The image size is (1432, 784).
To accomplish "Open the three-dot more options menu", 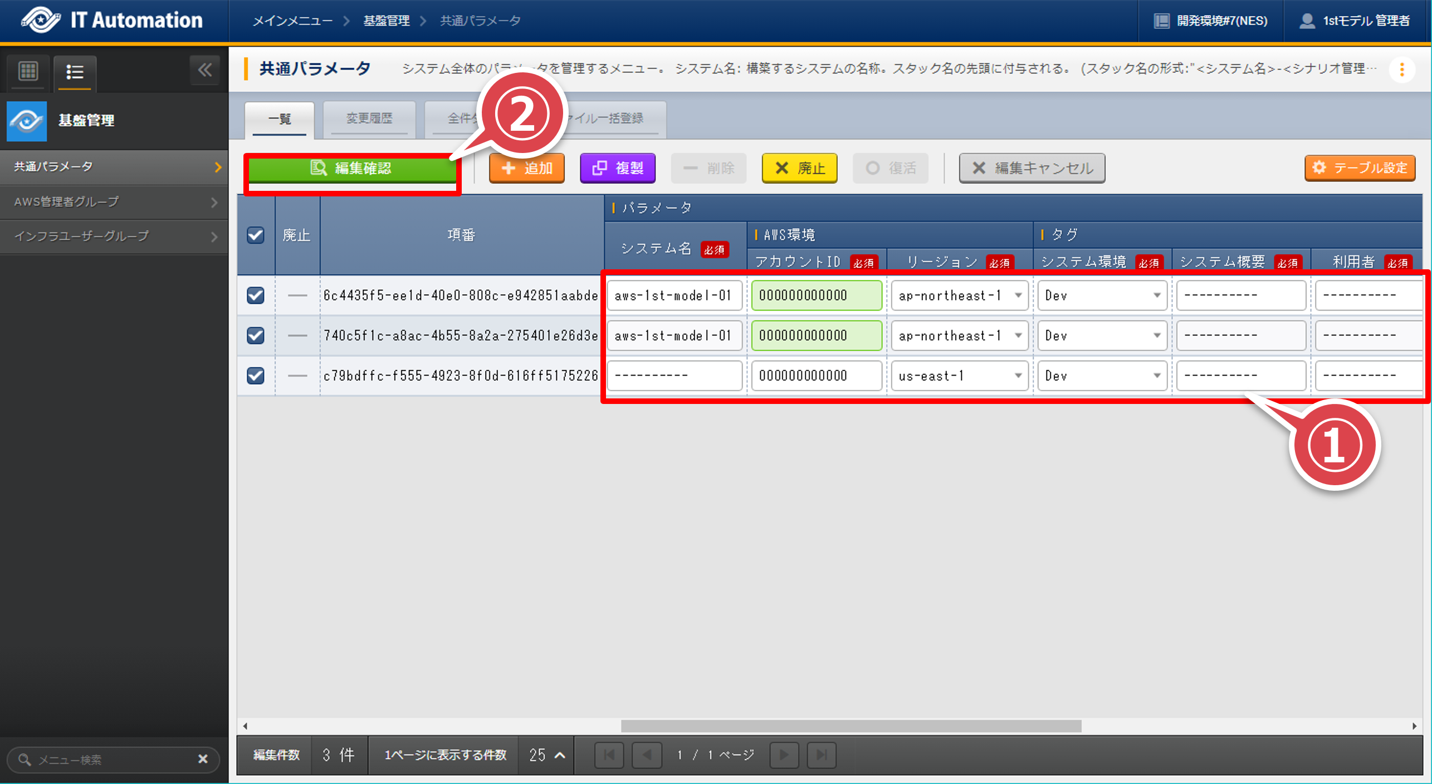I will click(1401, 70).
